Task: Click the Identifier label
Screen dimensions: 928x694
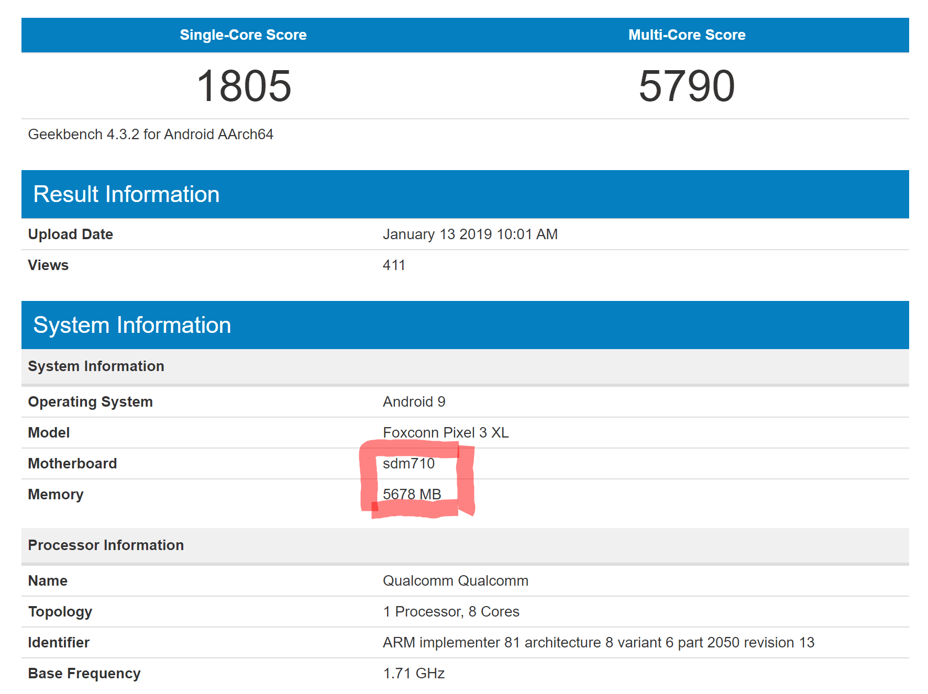Action: click(59, 643)
